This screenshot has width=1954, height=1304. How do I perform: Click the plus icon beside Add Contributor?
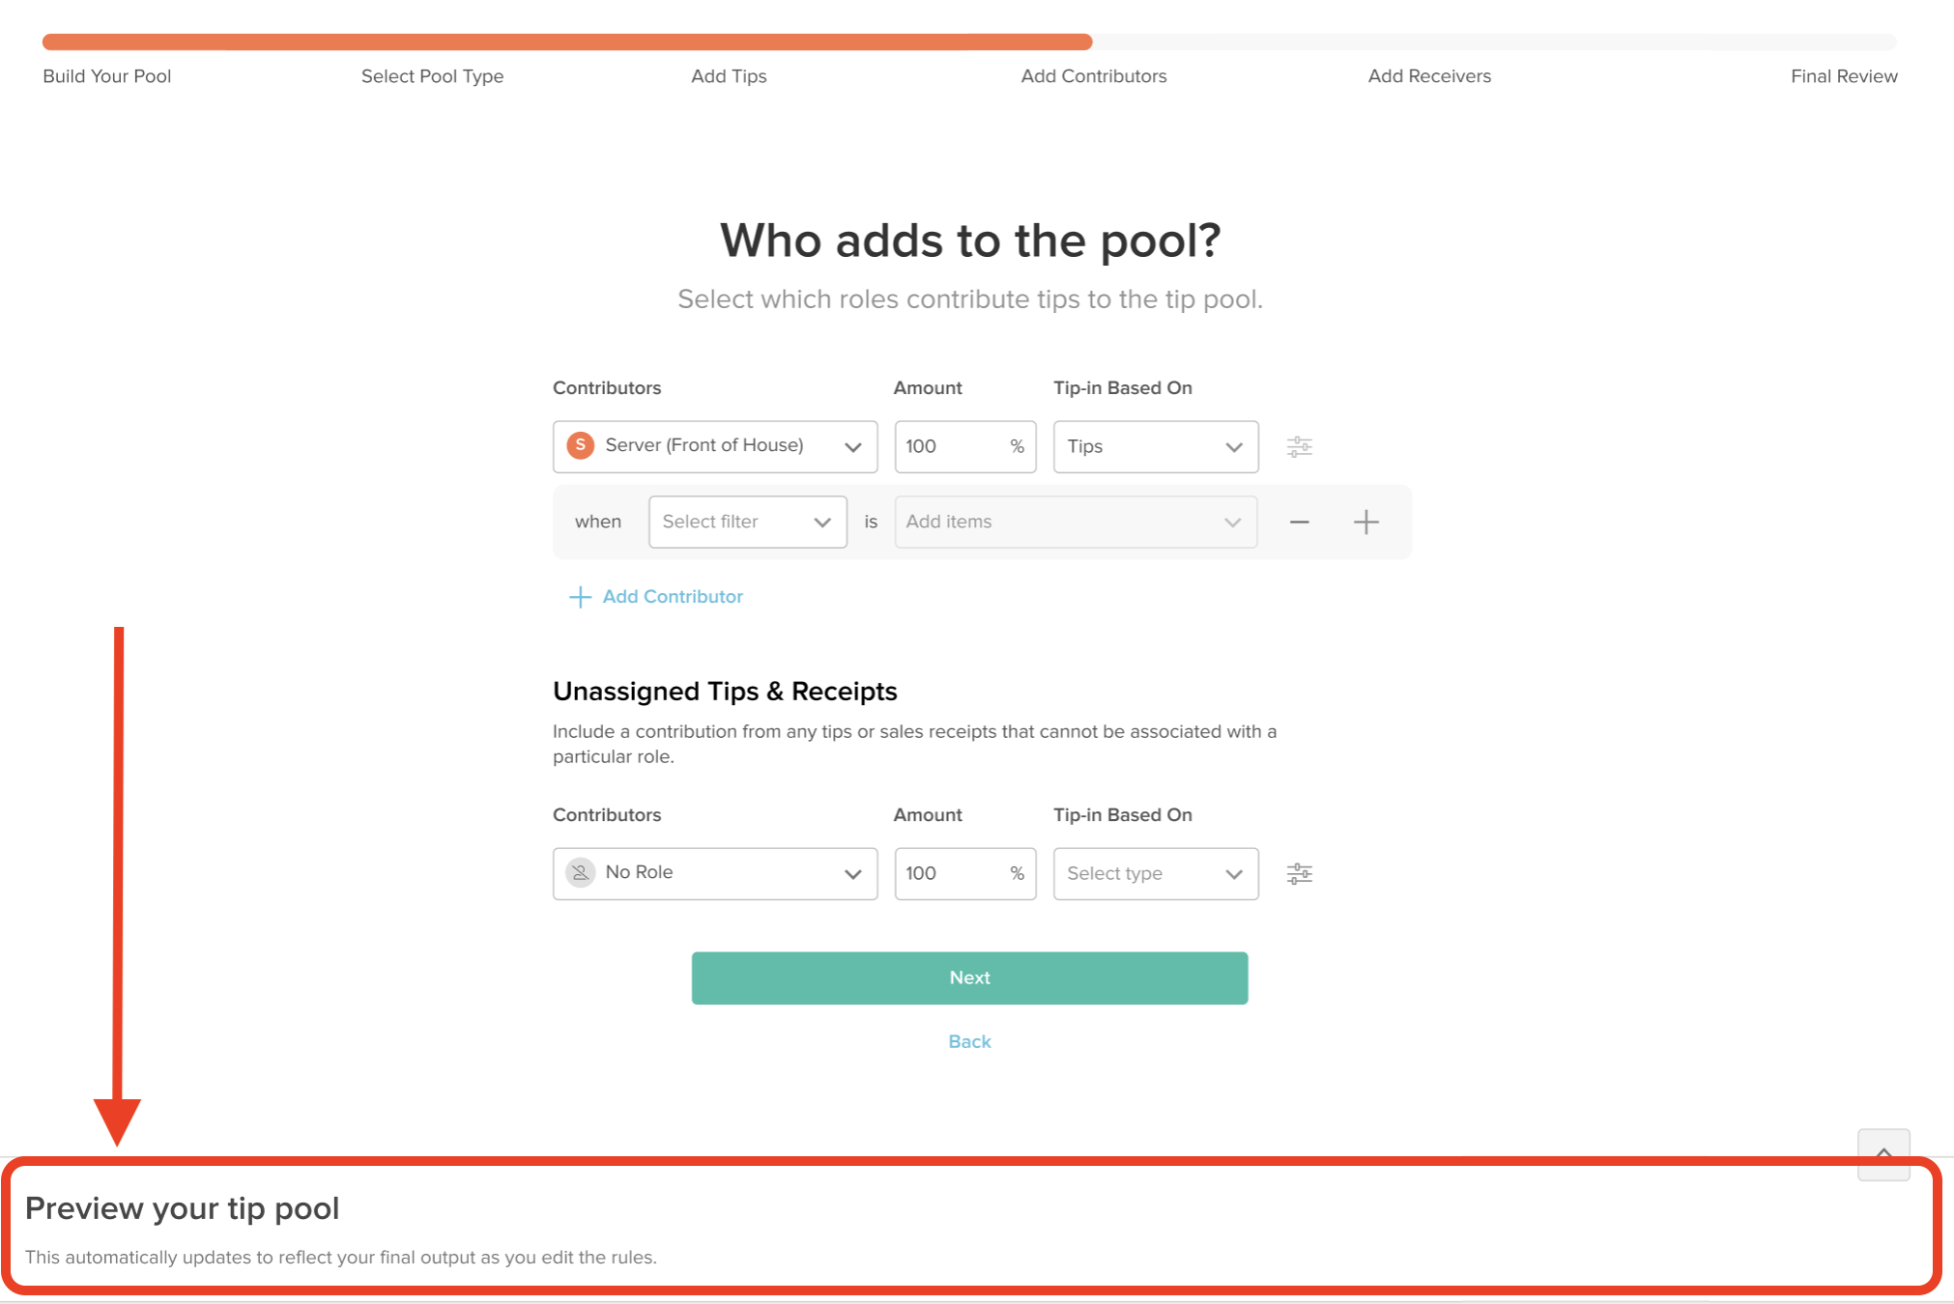pos(580,597)
